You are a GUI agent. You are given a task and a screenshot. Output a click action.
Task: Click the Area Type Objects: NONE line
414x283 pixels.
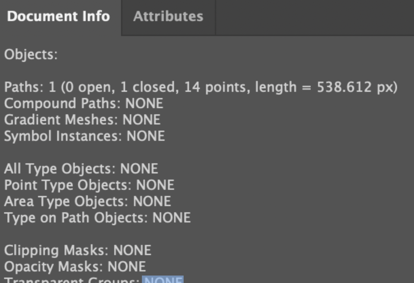(x=87, y=201)
